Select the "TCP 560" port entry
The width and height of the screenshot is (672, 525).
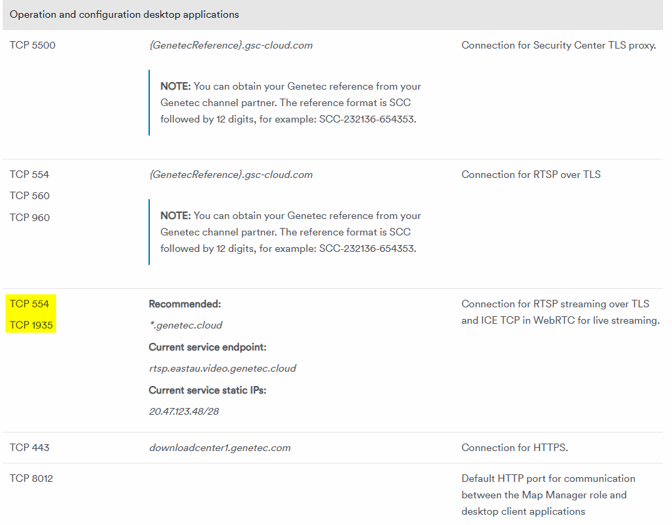click(x=29, y=196)
